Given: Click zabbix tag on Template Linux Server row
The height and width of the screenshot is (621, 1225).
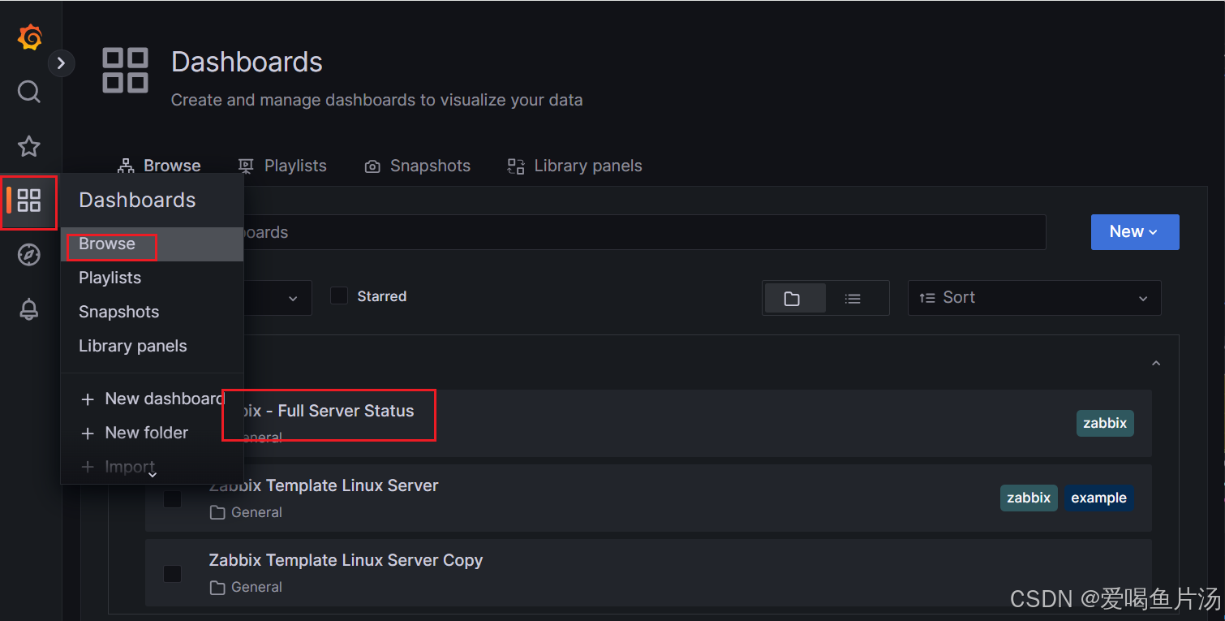Looking at the screenshot, I should click(x=1029, y=498).
